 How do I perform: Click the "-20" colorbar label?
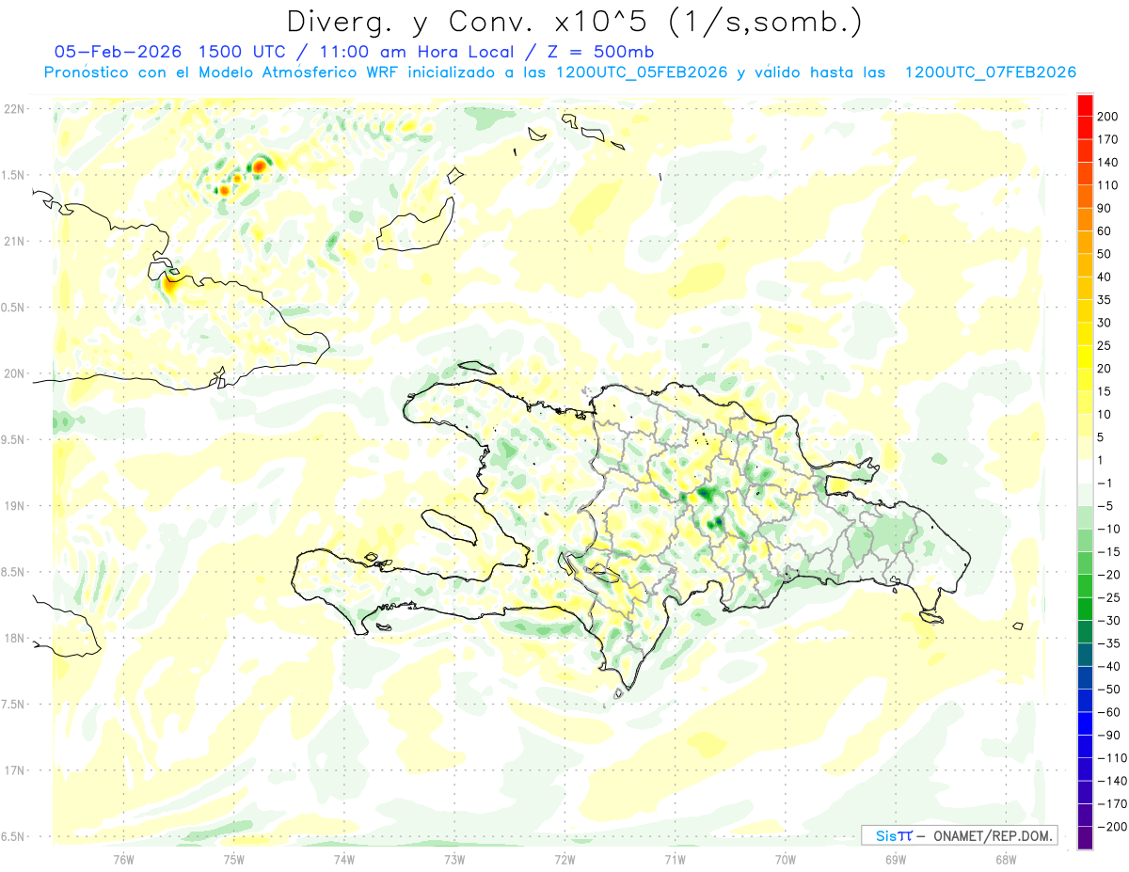[1108, 575]
